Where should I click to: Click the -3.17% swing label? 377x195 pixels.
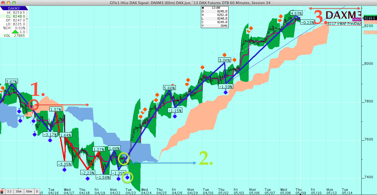[51, 134]
